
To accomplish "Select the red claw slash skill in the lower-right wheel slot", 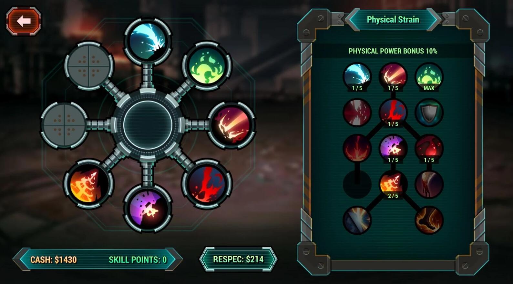I will (x=207, y=184).
